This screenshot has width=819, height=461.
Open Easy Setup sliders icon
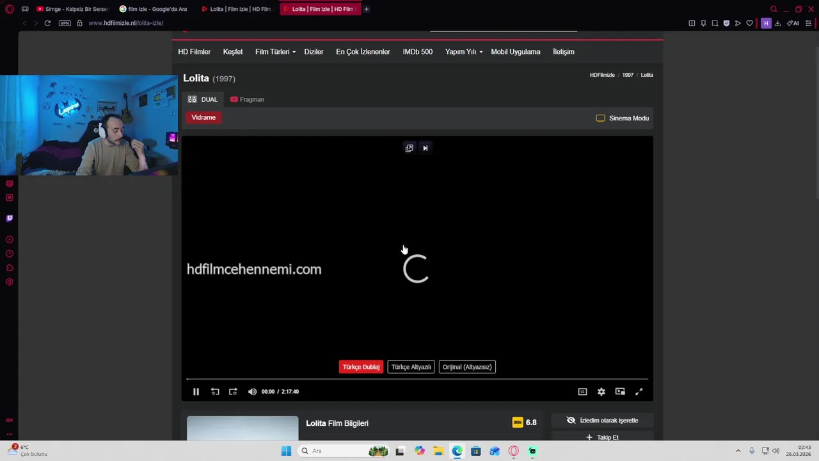pyautogui.click(x=809, y=23)
